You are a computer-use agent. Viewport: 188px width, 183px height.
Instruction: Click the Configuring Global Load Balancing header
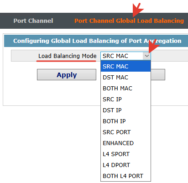click(x=97, y=41)
